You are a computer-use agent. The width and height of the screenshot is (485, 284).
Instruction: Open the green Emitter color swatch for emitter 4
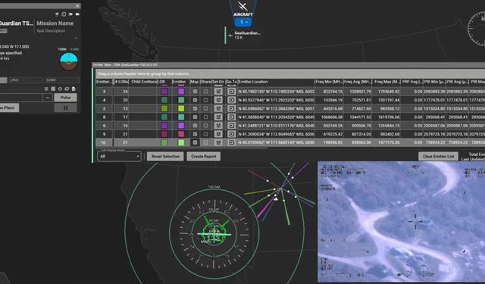coord(181,100)
